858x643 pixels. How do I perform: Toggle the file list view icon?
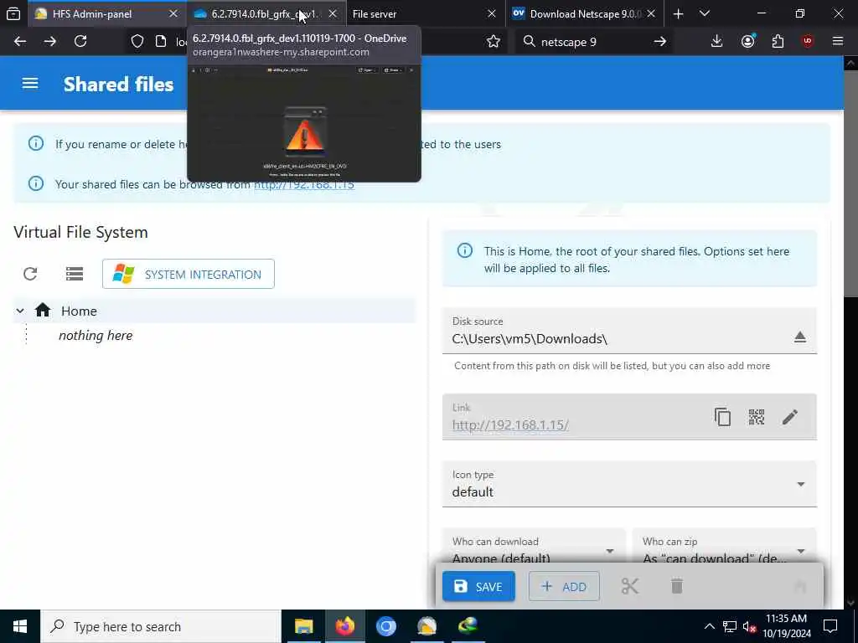click(x=75, y=274)
